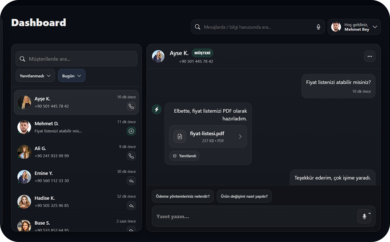Toggle the Yanıtlandı status chip

coord(185,156)
